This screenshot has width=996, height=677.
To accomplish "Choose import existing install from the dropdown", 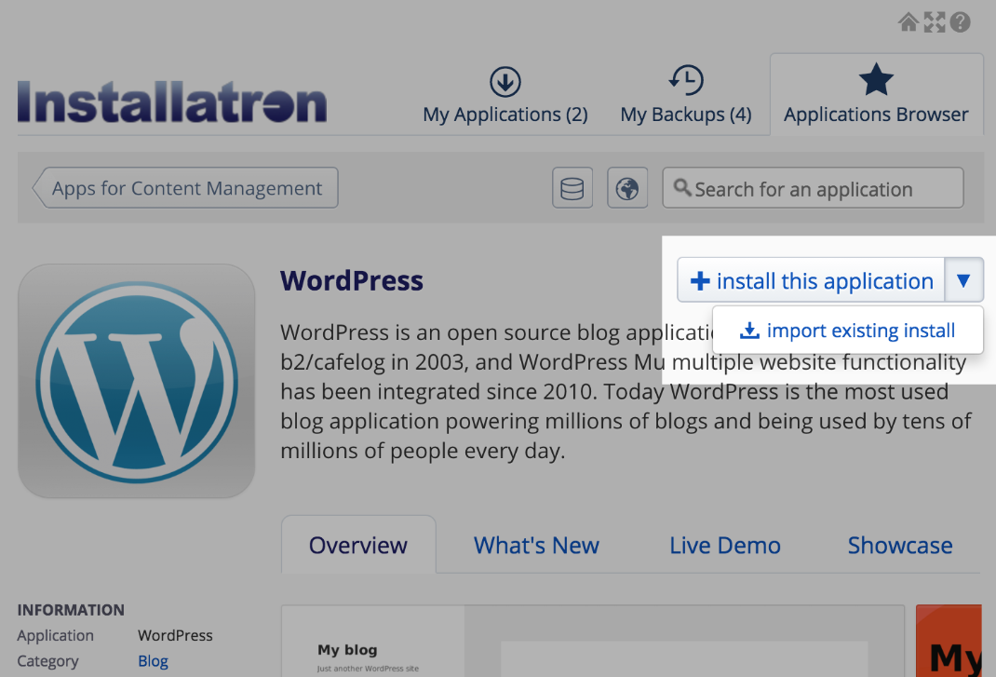I will pyautogui.click(x=848, y=331).
